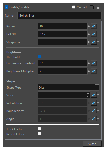Open the Shape Type dropdown

coord(97,87)
